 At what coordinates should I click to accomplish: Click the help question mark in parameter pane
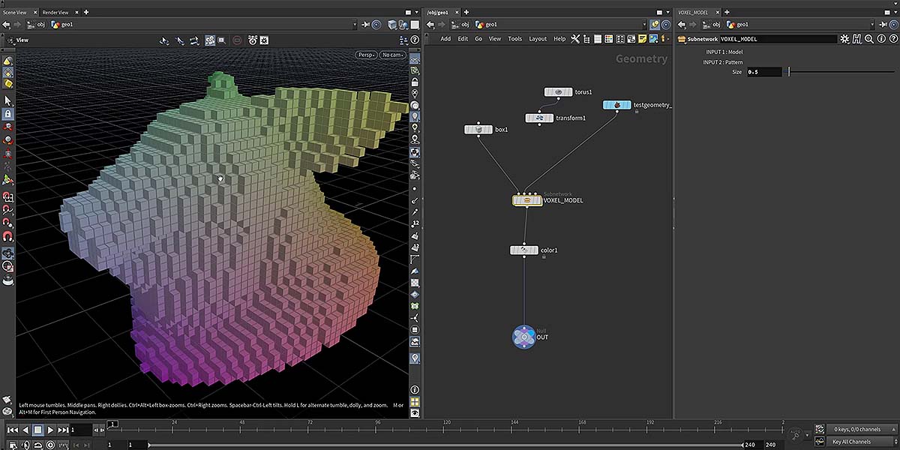892,39
